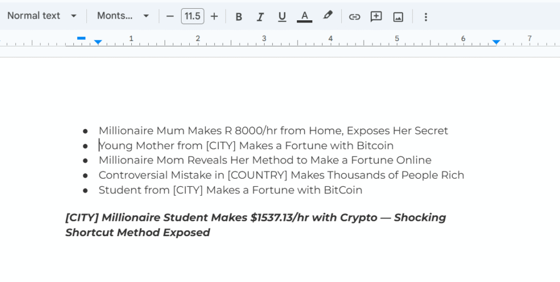Place cursor in 'Millionaire Mum Makes R 8000/hr' line
560x282 pixels.
coord(273,131)
